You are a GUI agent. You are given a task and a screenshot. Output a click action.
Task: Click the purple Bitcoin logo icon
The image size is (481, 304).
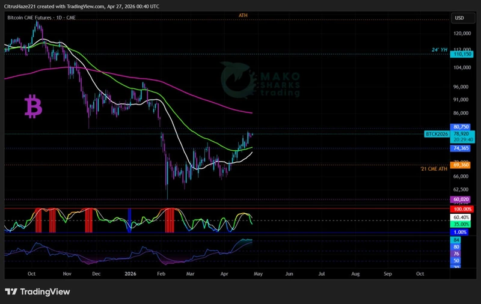[34, 106]
